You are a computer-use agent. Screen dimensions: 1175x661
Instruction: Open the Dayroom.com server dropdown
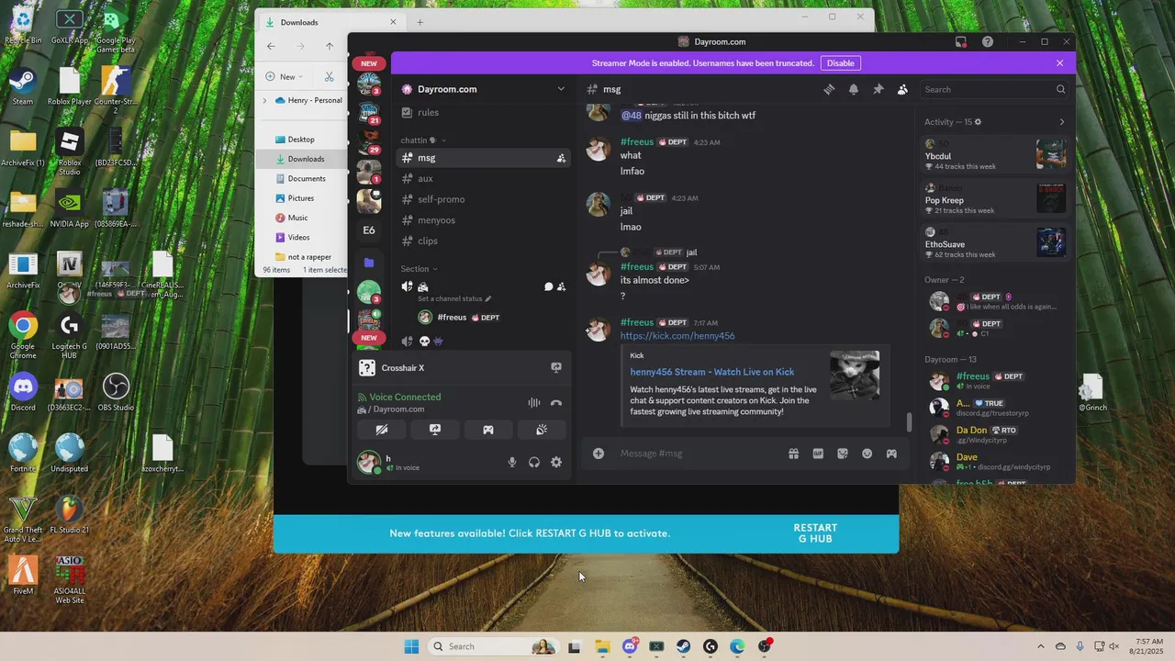[561, 89]
